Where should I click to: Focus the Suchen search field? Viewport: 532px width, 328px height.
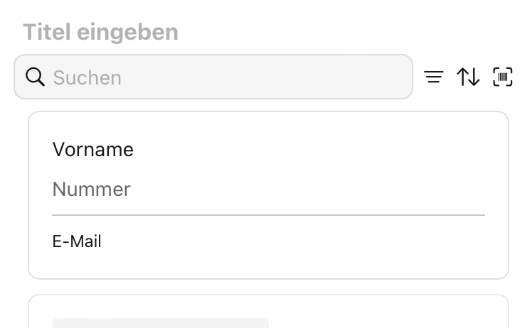coord(213,77)
